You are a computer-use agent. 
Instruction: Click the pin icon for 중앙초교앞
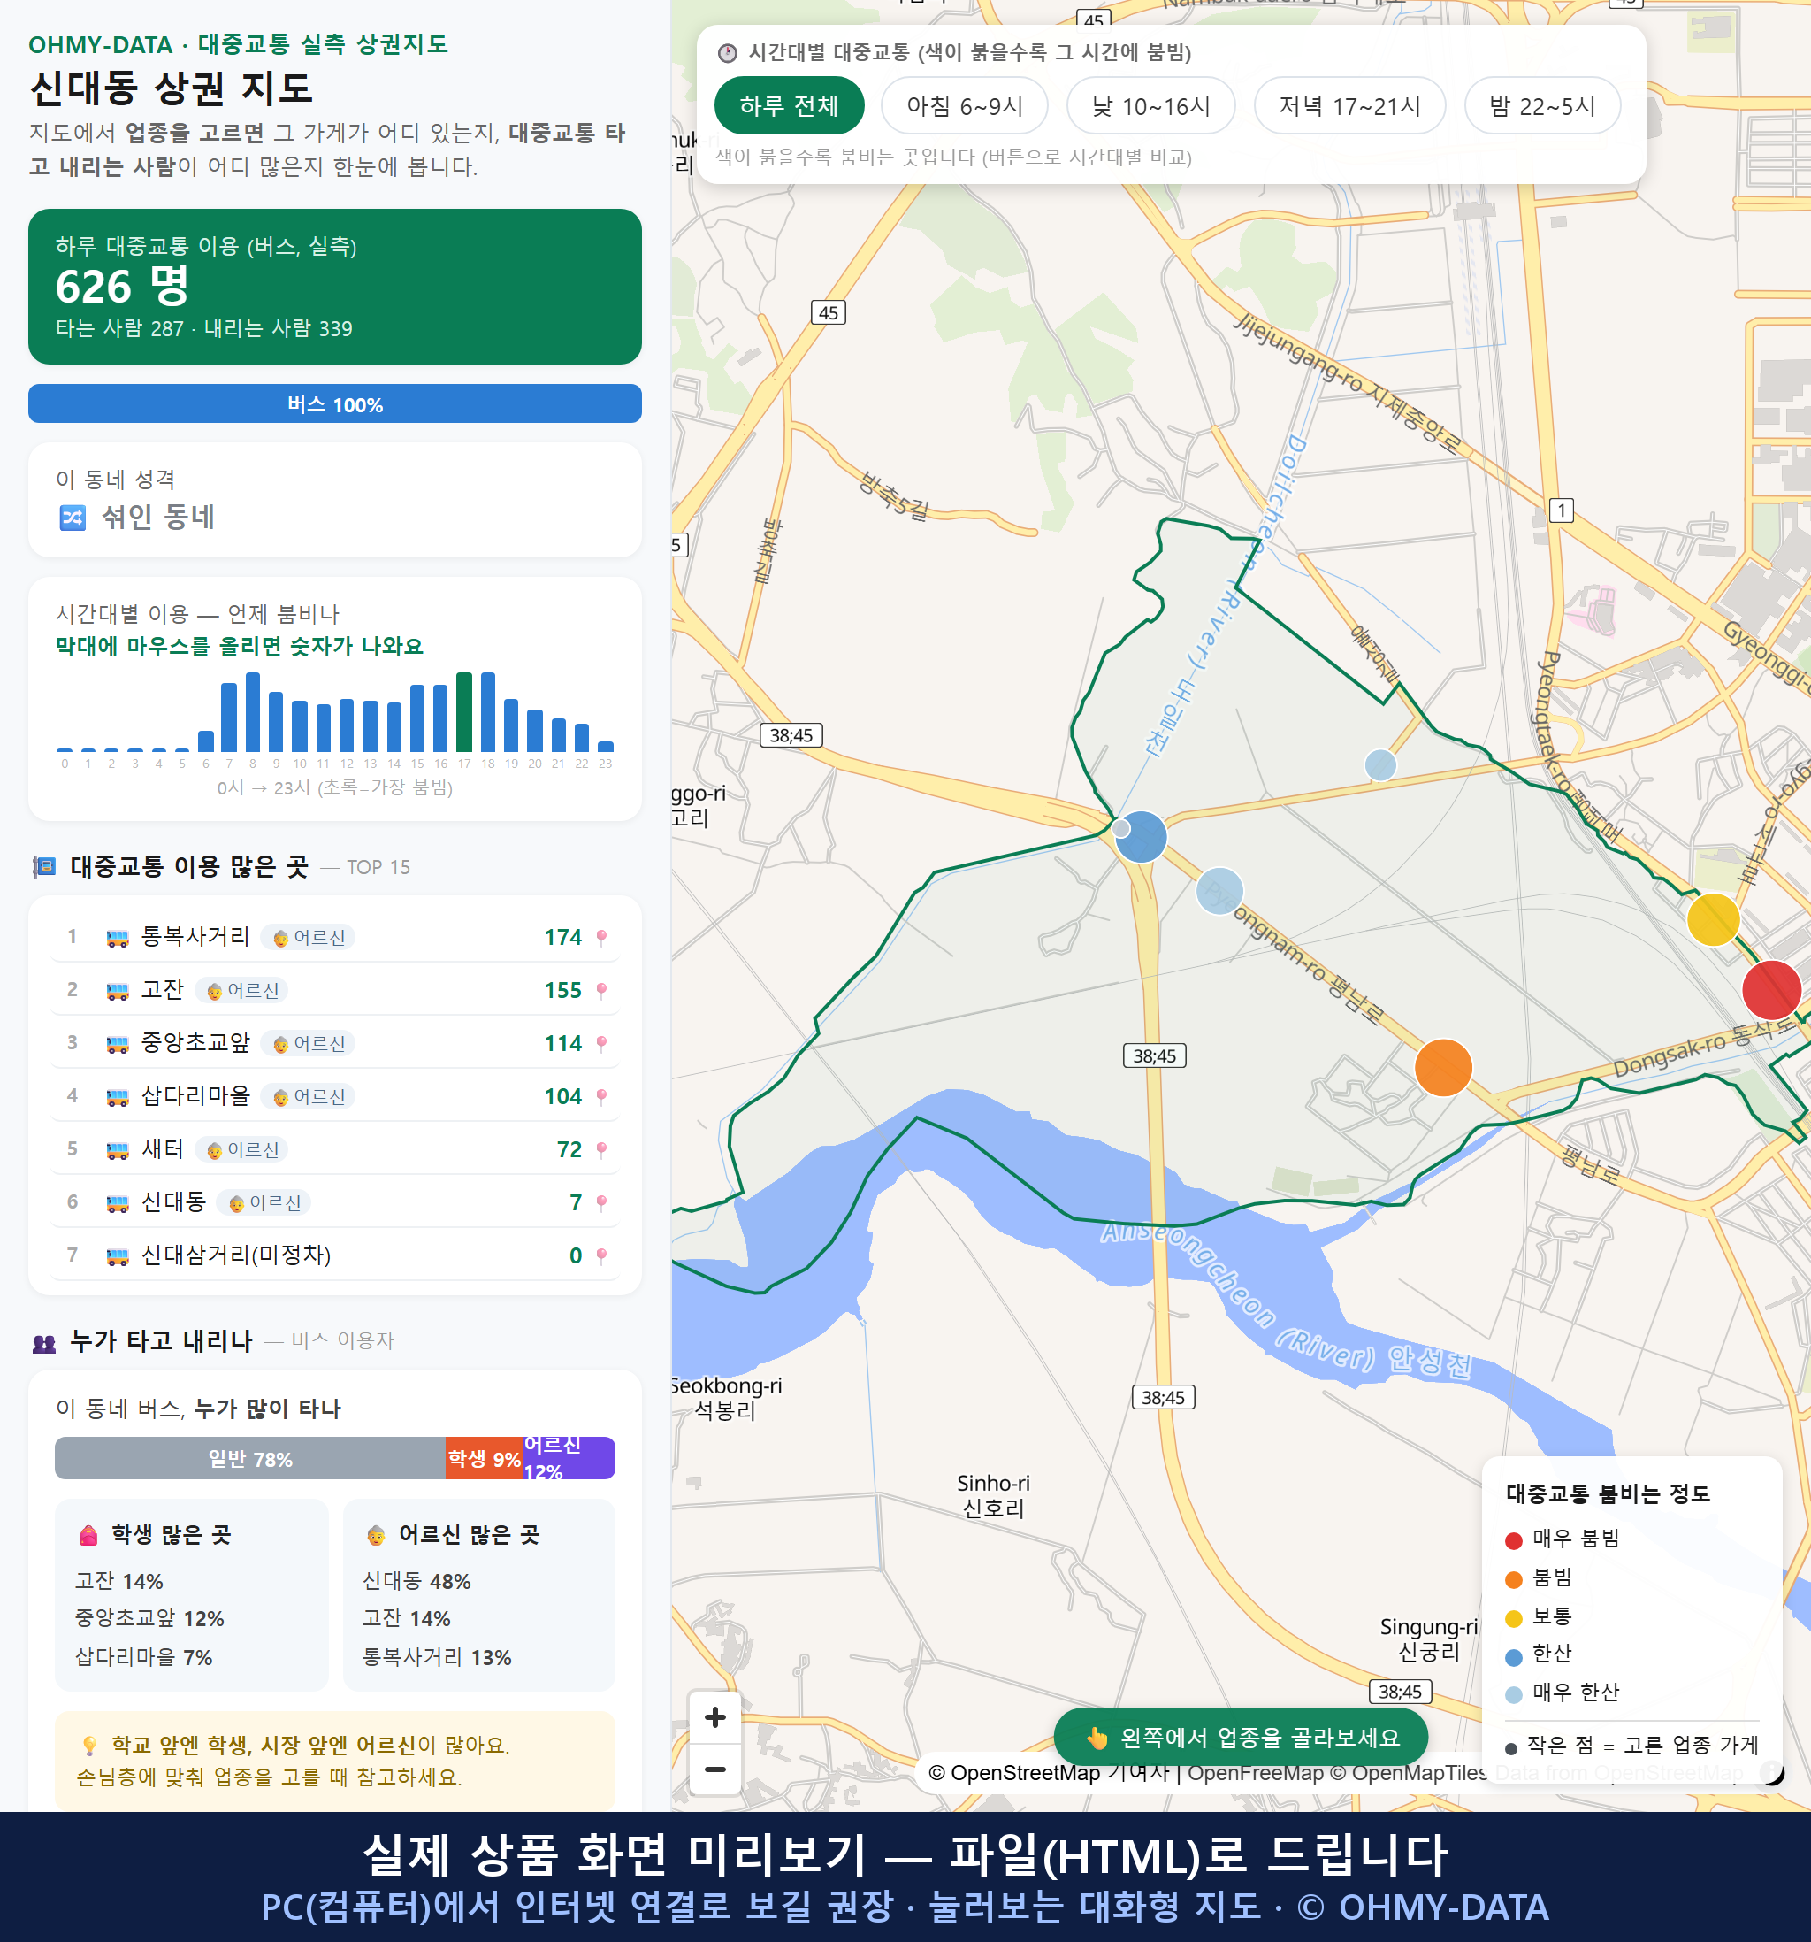(x=601, y=1043)
